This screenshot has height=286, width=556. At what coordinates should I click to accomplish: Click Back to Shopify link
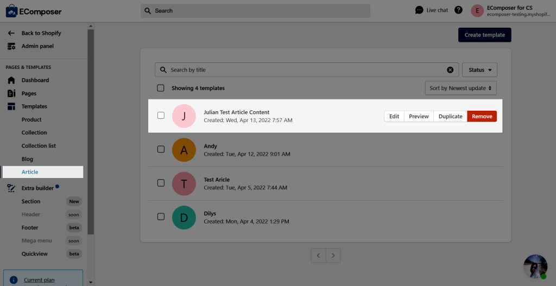click(41, 33)
